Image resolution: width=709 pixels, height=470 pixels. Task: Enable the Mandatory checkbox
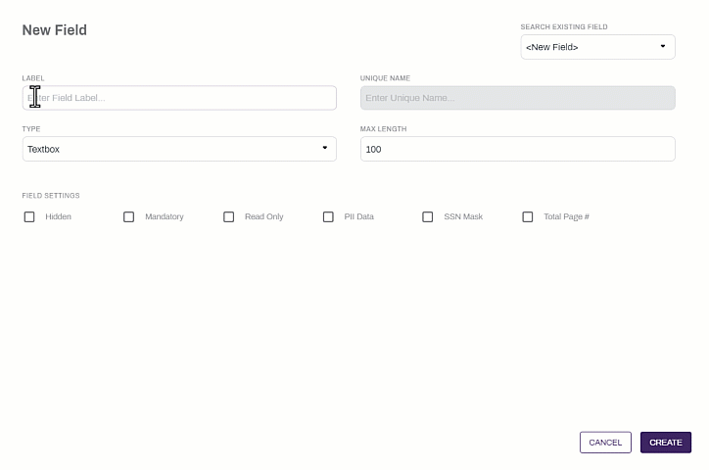tap(129, 217)
